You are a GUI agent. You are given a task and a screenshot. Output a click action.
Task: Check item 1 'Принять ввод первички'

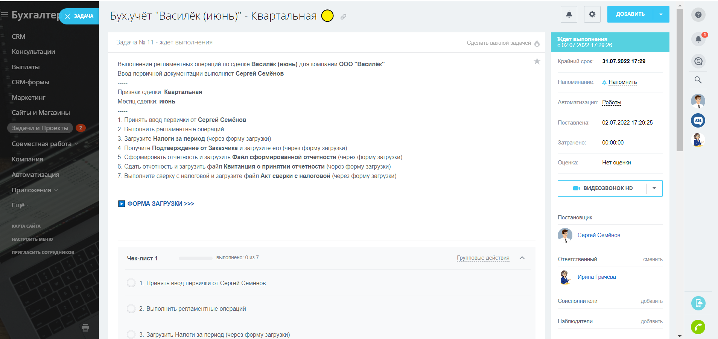131,283
